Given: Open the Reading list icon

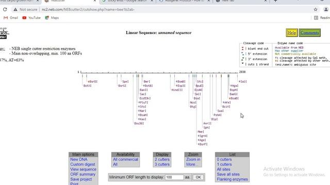Looking at the screenshot, I should pyautogui.click(x=316, y=18).
